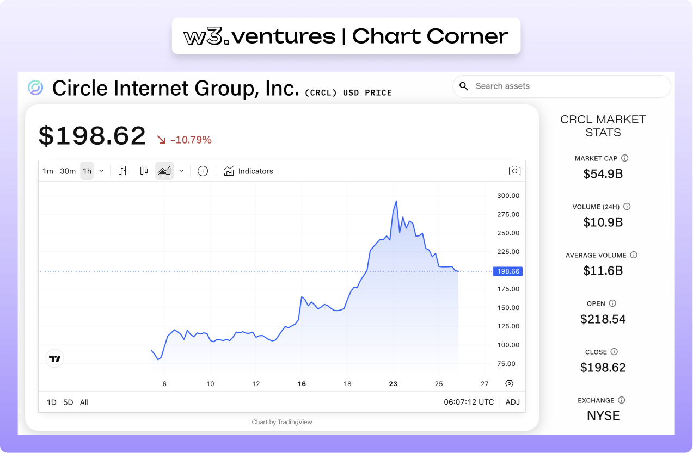Click the TradingView logo on chart

point(54,358)
